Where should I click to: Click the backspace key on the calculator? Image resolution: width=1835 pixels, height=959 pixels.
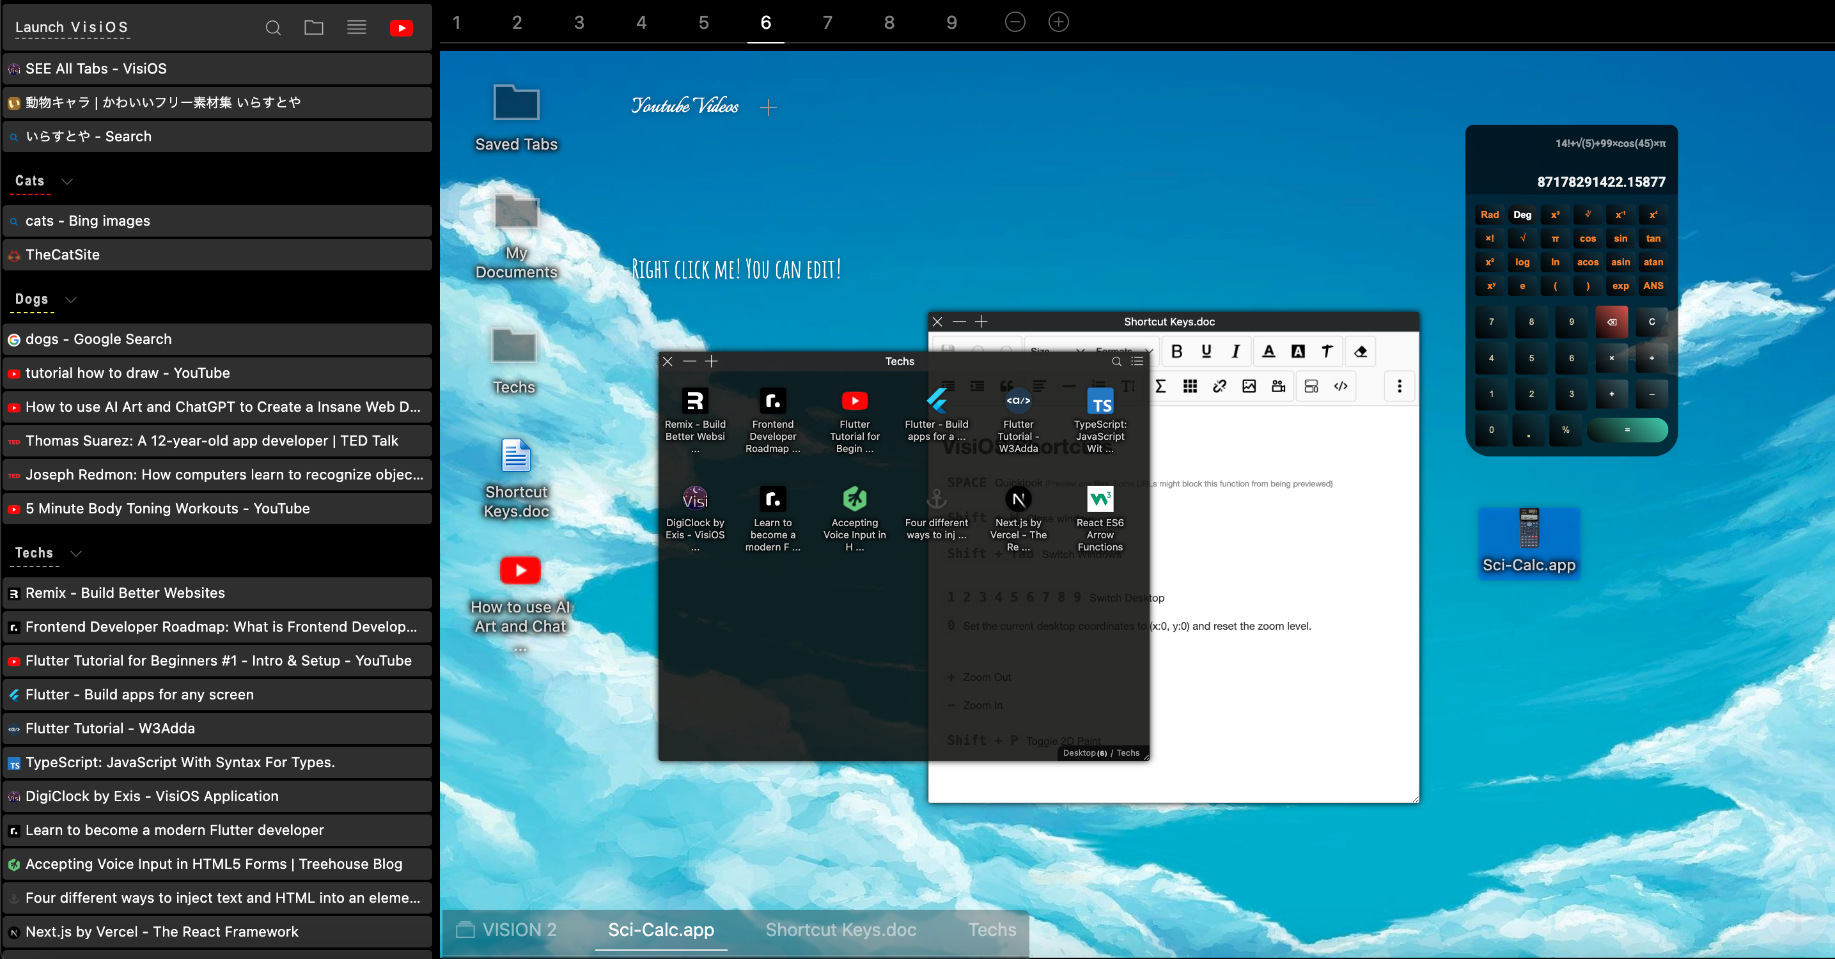click(1611, 322)
